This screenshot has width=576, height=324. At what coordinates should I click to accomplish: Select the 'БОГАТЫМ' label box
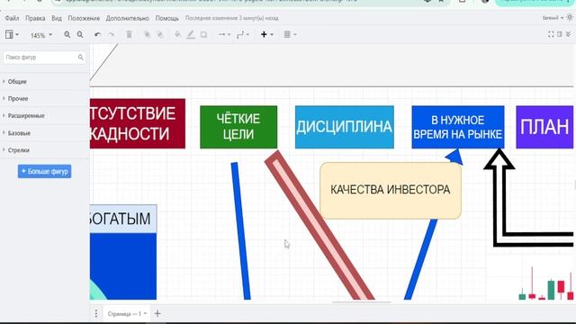pos(123,219)
